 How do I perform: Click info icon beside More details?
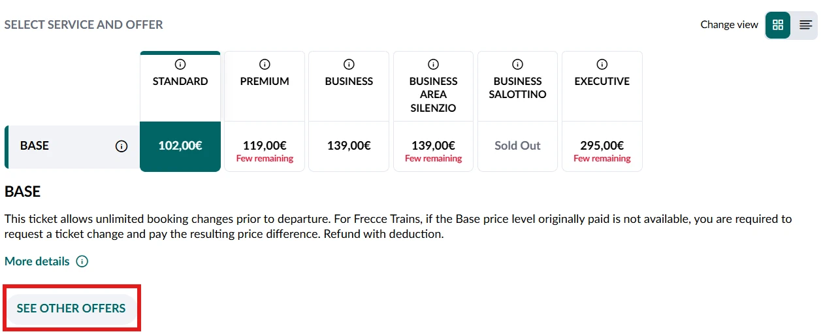point(82,261)
